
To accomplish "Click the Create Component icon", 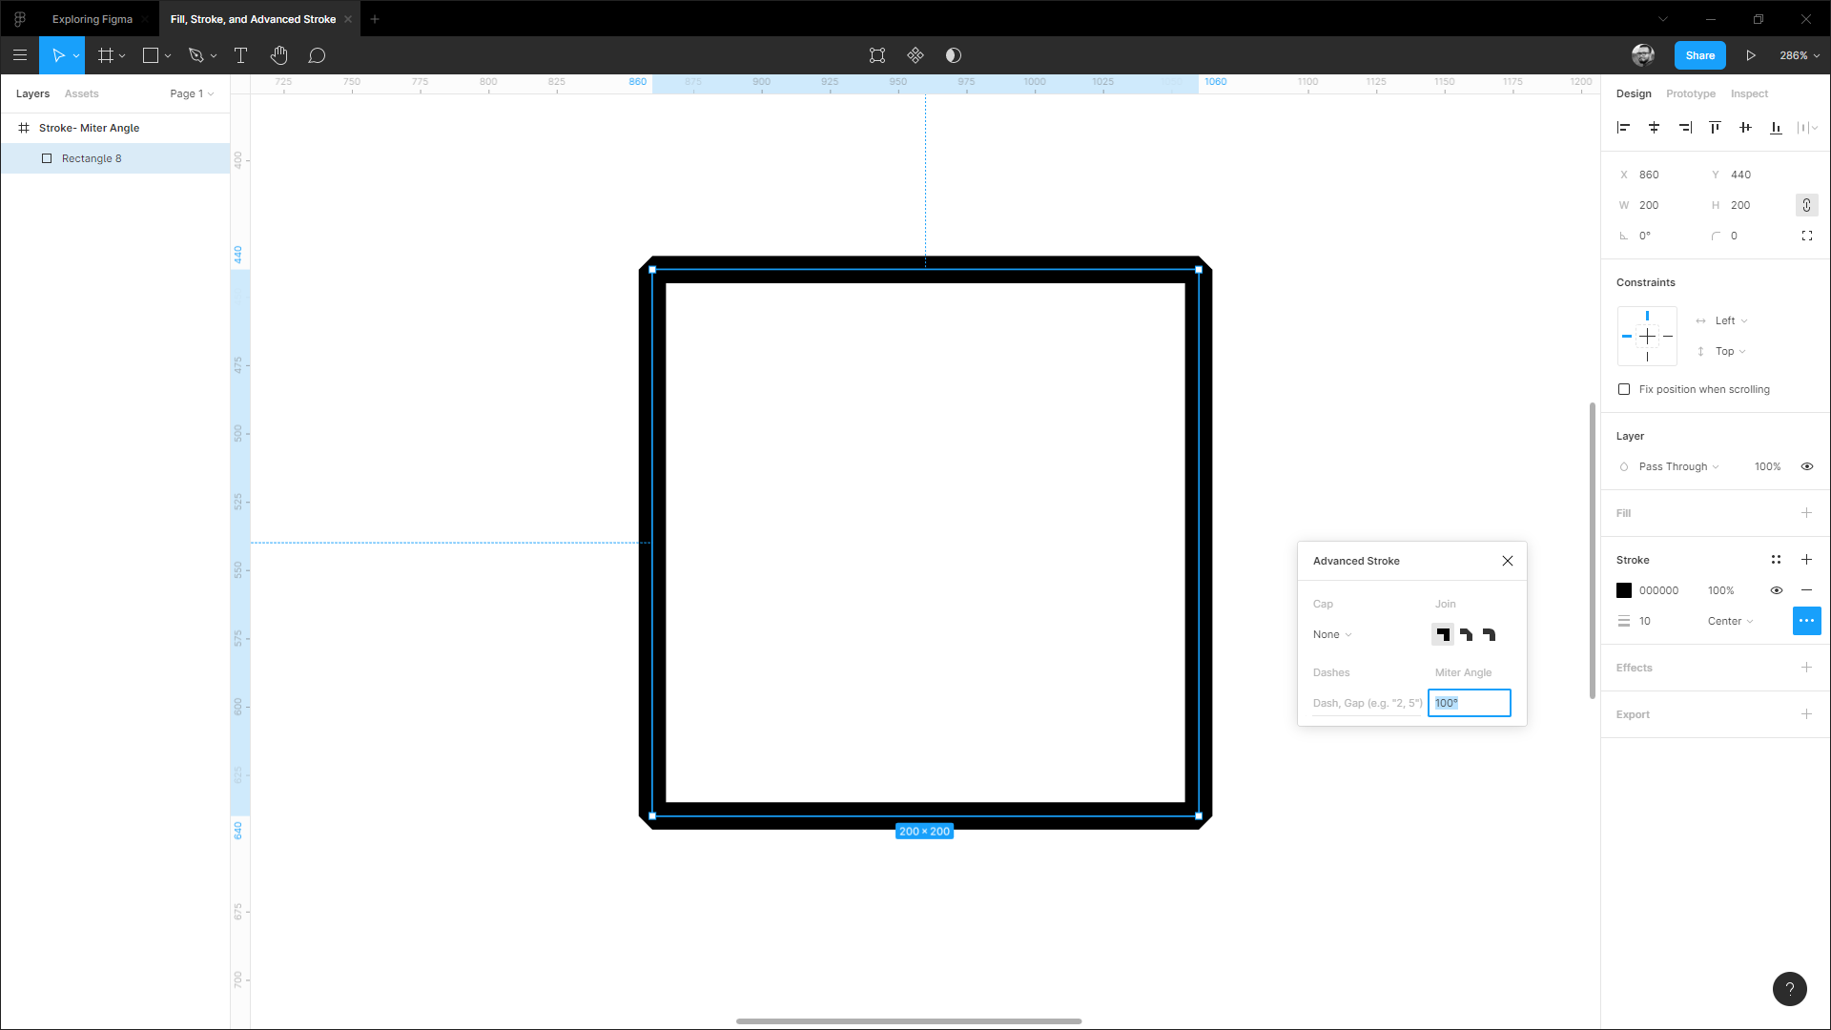I will pyautogui.click(x=915, y=55).
